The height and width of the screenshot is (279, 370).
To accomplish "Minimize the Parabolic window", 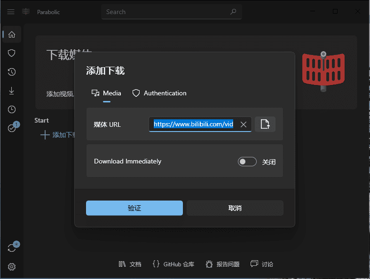I will click(313, 11).
